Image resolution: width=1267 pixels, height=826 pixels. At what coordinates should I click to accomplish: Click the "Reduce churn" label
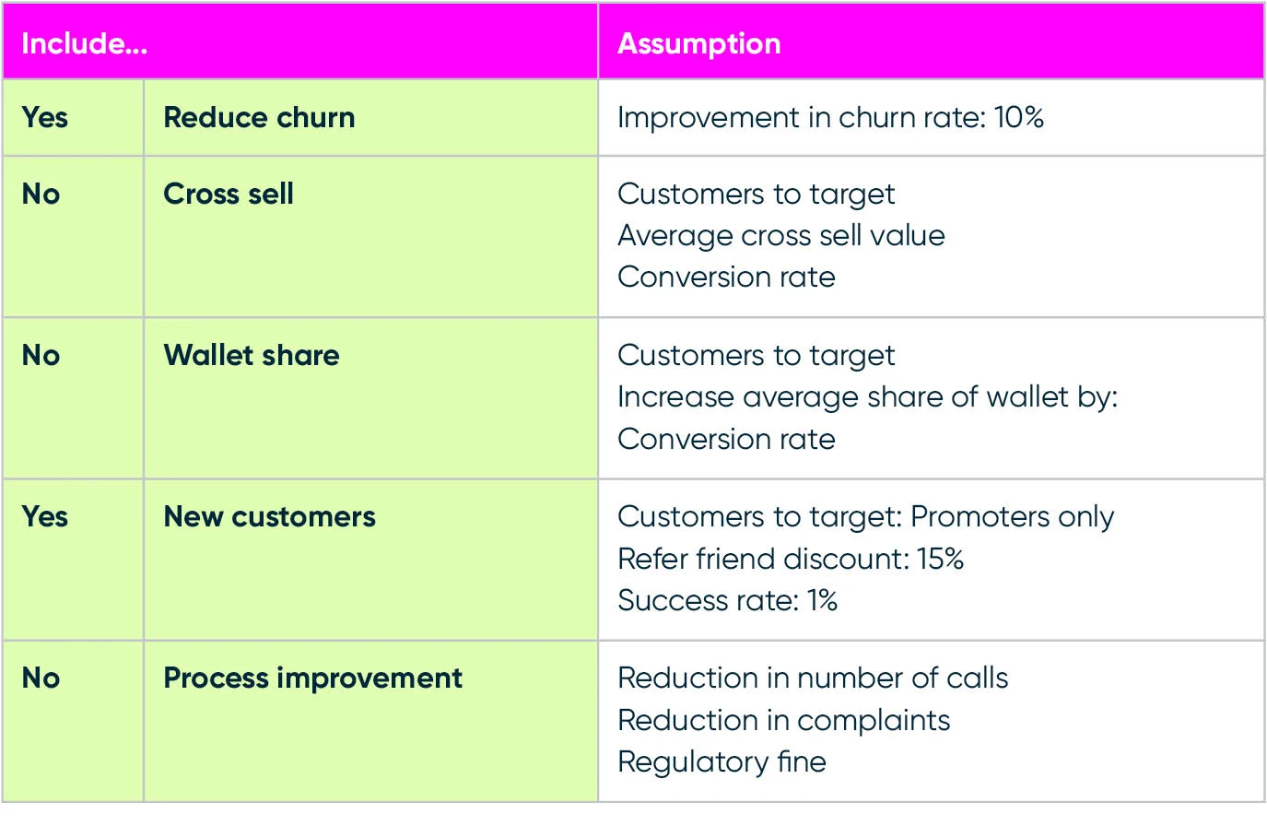coord(259,118)
